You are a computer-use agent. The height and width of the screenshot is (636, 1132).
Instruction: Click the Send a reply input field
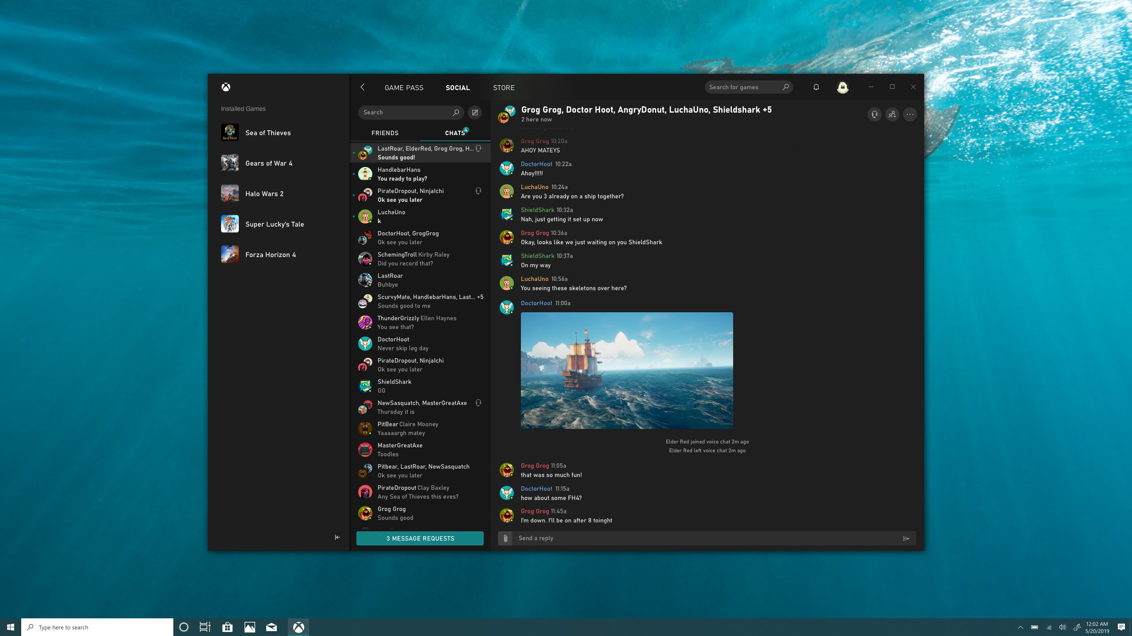[704, 538]
